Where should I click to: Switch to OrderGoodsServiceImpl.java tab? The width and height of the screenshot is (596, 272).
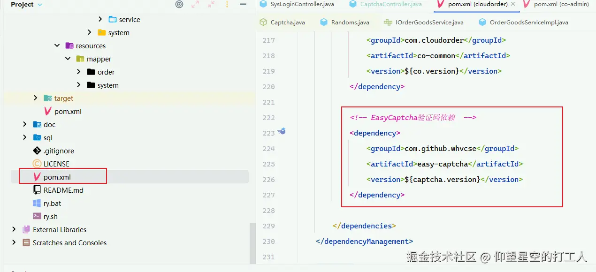pos(529,22)
